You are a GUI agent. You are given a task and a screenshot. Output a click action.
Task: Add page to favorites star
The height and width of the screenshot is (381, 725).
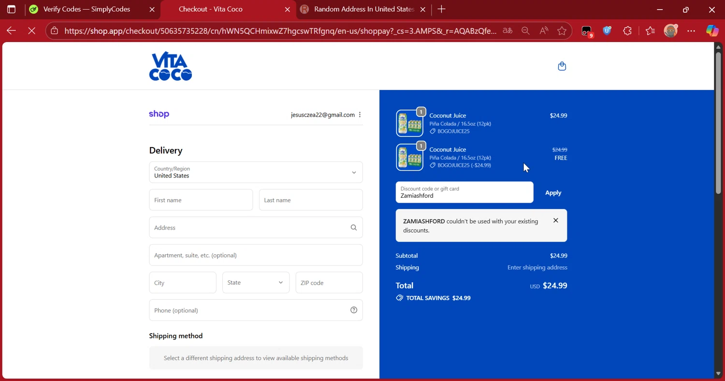[562, 31]
